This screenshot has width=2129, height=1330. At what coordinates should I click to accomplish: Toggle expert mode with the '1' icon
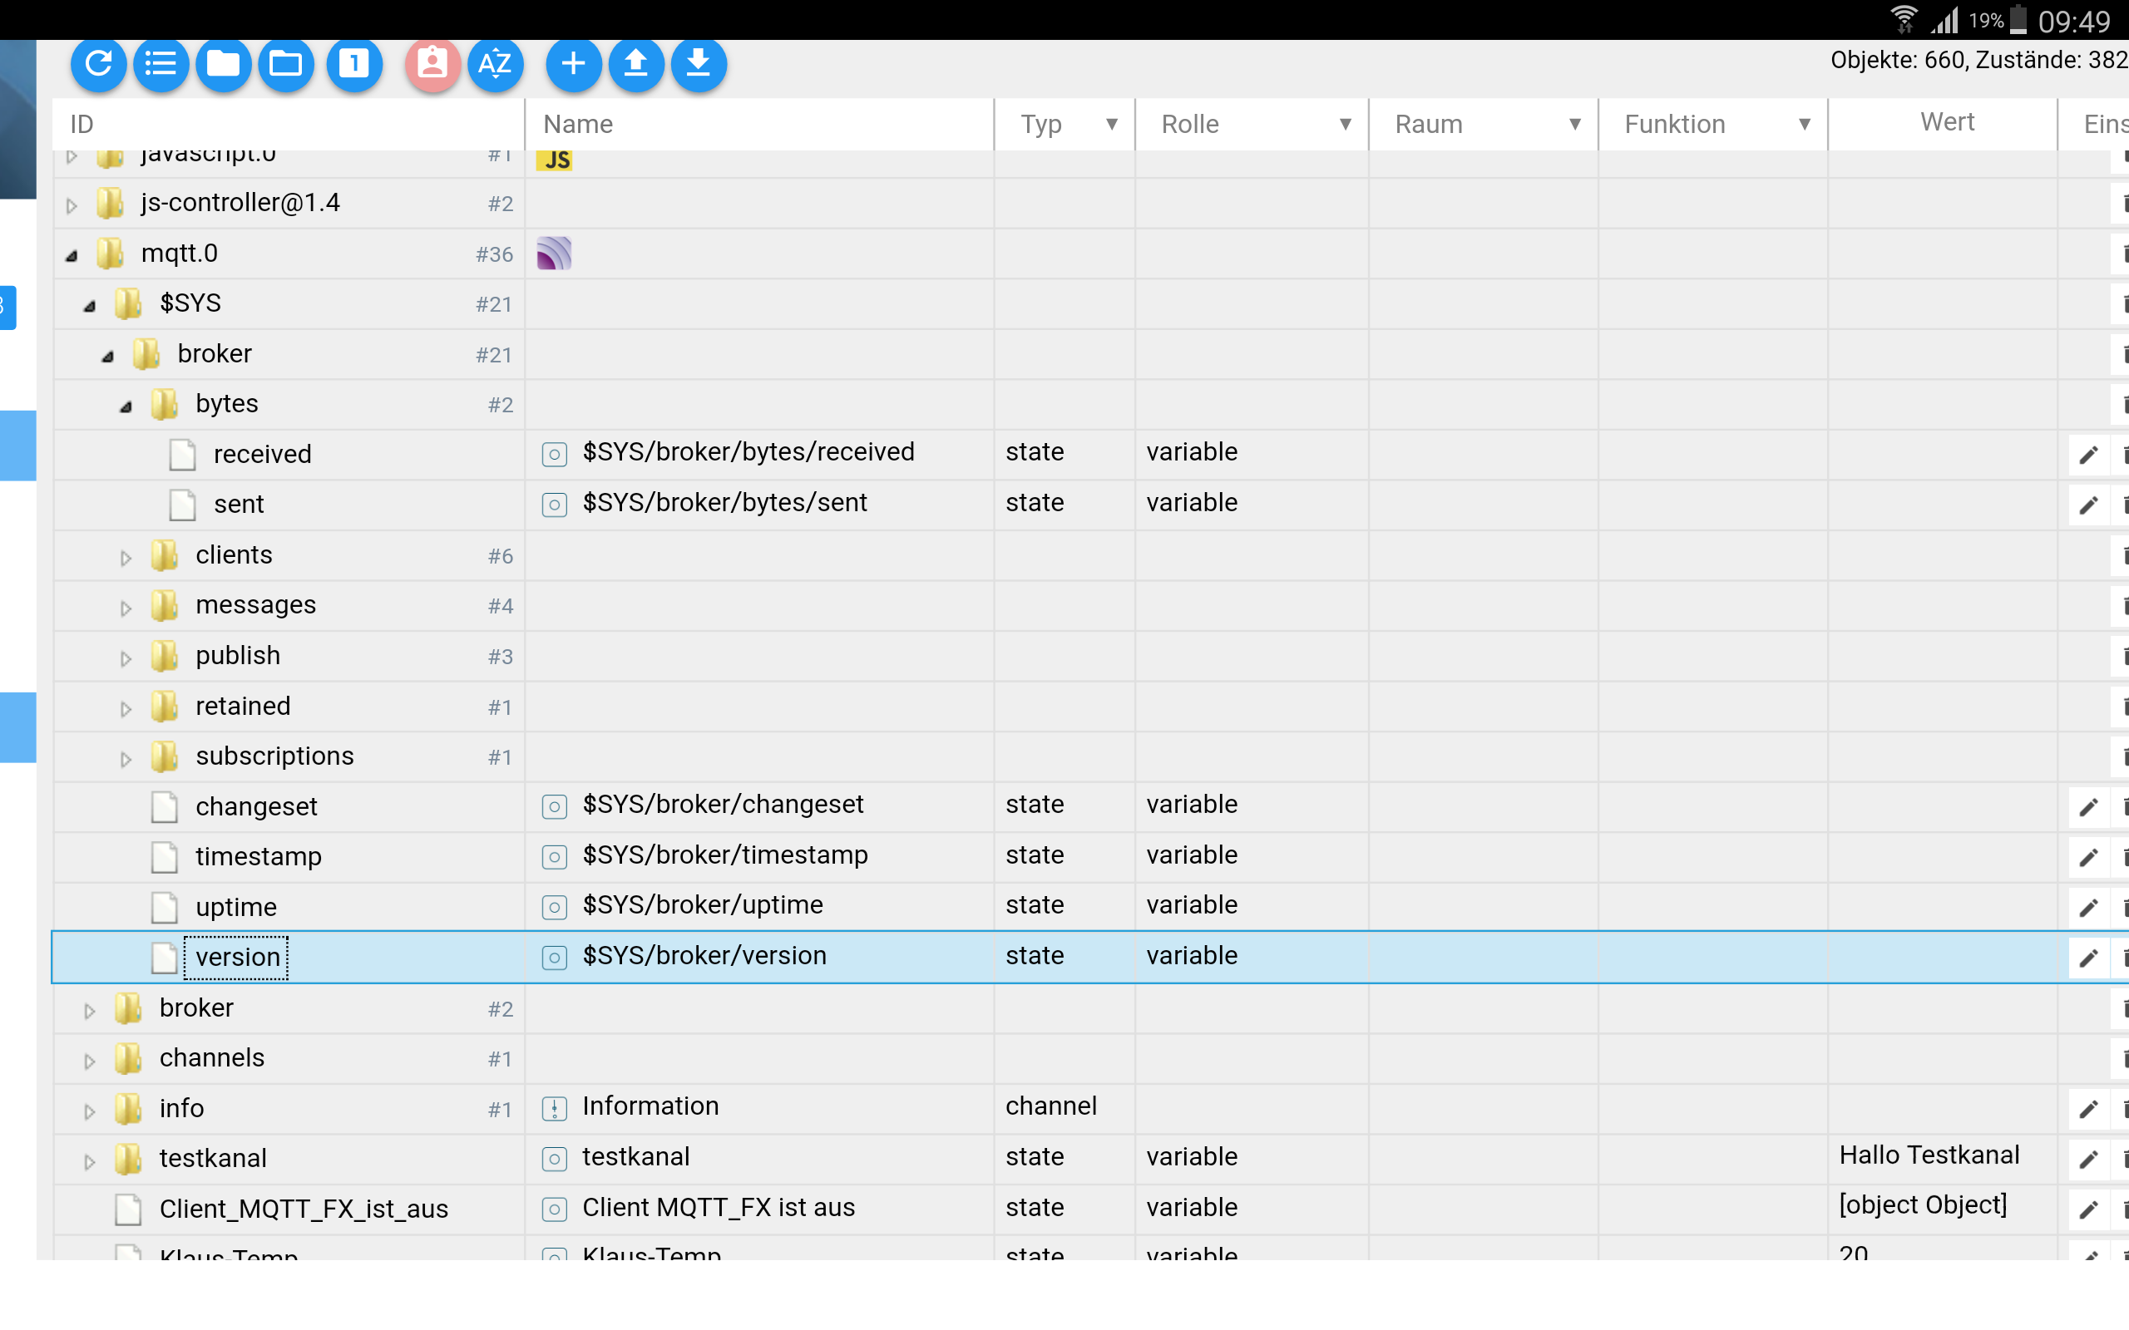(354, 64)
